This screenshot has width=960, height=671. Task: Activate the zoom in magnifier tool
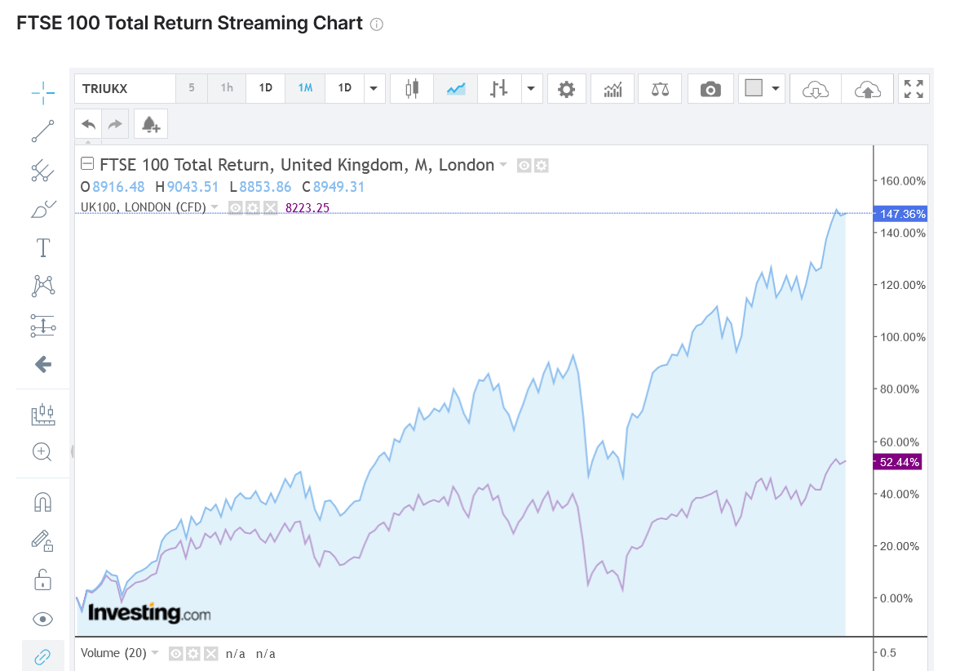42,452
